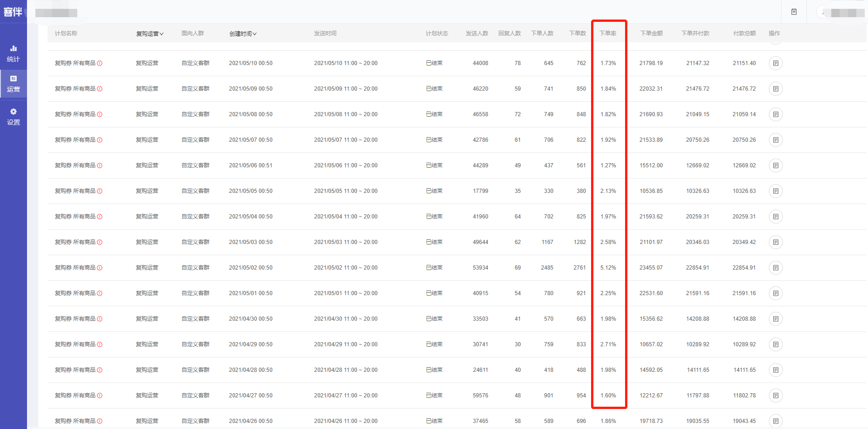This screenshot has height=429, width=868.
Task: Click the clipboard icon in top bar
Action: tap(794, 12)
